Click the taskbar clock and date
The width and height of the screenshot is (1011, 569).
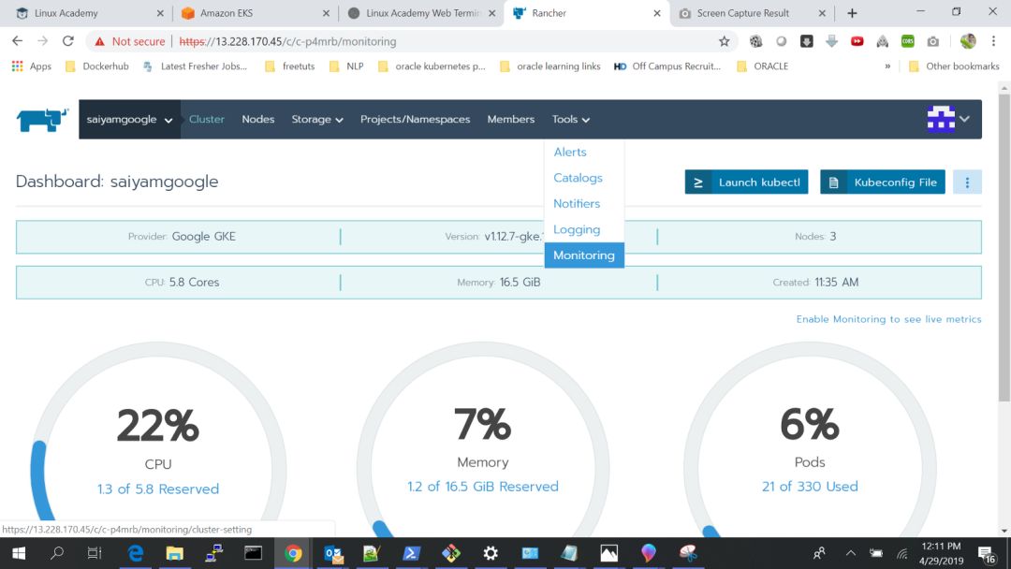tap(941, 553)
